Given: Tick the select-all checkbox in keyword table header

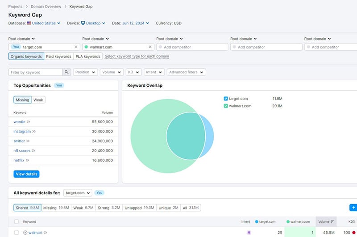Looking at the screenshot, I should click(17, 221).
